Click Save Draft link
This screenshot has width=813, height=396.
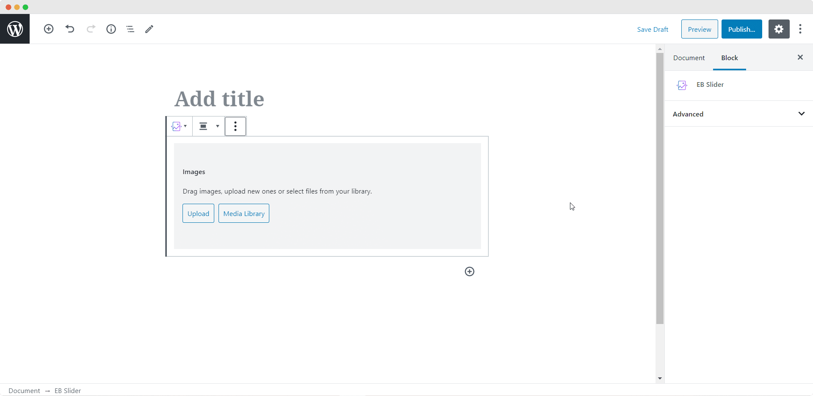click(x=653, y=29)
